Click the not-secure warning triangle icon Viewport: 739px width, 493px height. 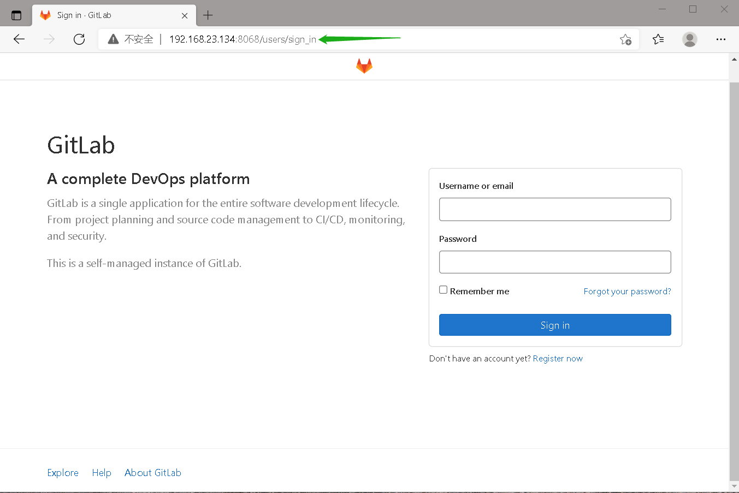113,39
